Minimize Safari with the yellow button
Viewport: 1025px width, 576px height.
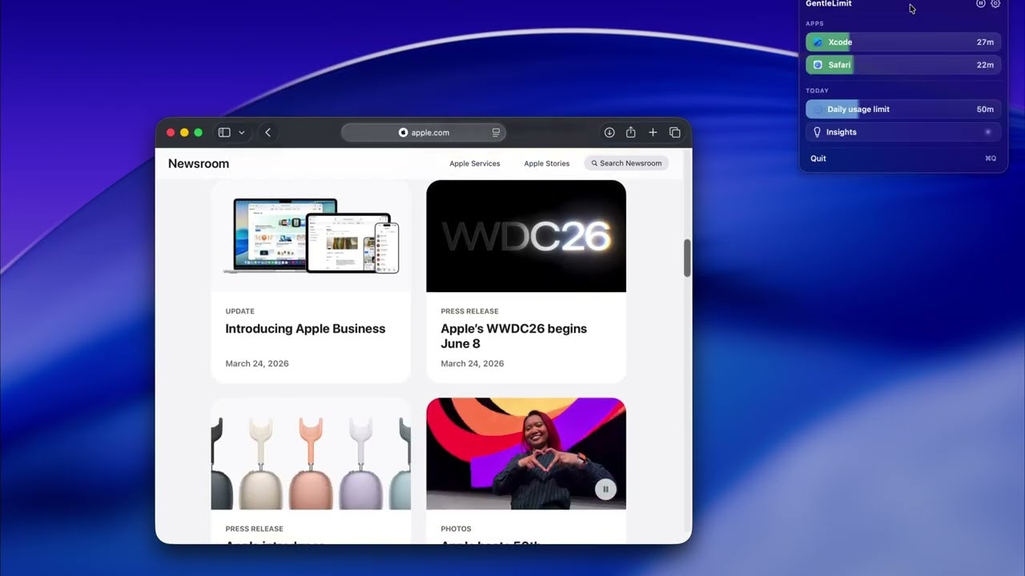[x=184, y=133]
